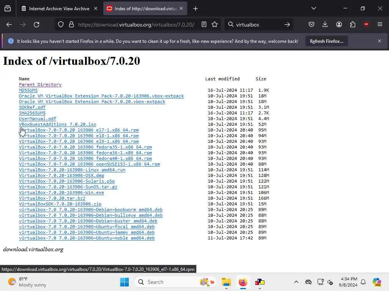The image size is (389, 291).
Task: Download the Debian bookworm amd64.deb
Action: pos(91,210)
